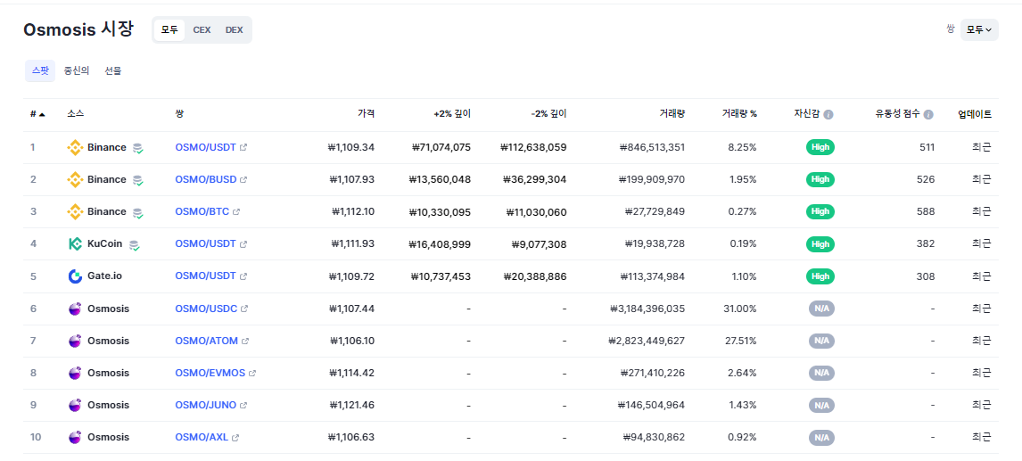Open the KuCoin OSMO/USDT pair link

tap(205, 243)
